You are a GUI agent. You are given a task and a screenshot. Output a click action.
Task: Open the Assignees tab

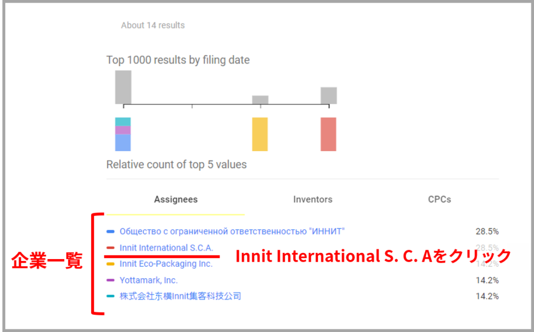tap(176, 200)
